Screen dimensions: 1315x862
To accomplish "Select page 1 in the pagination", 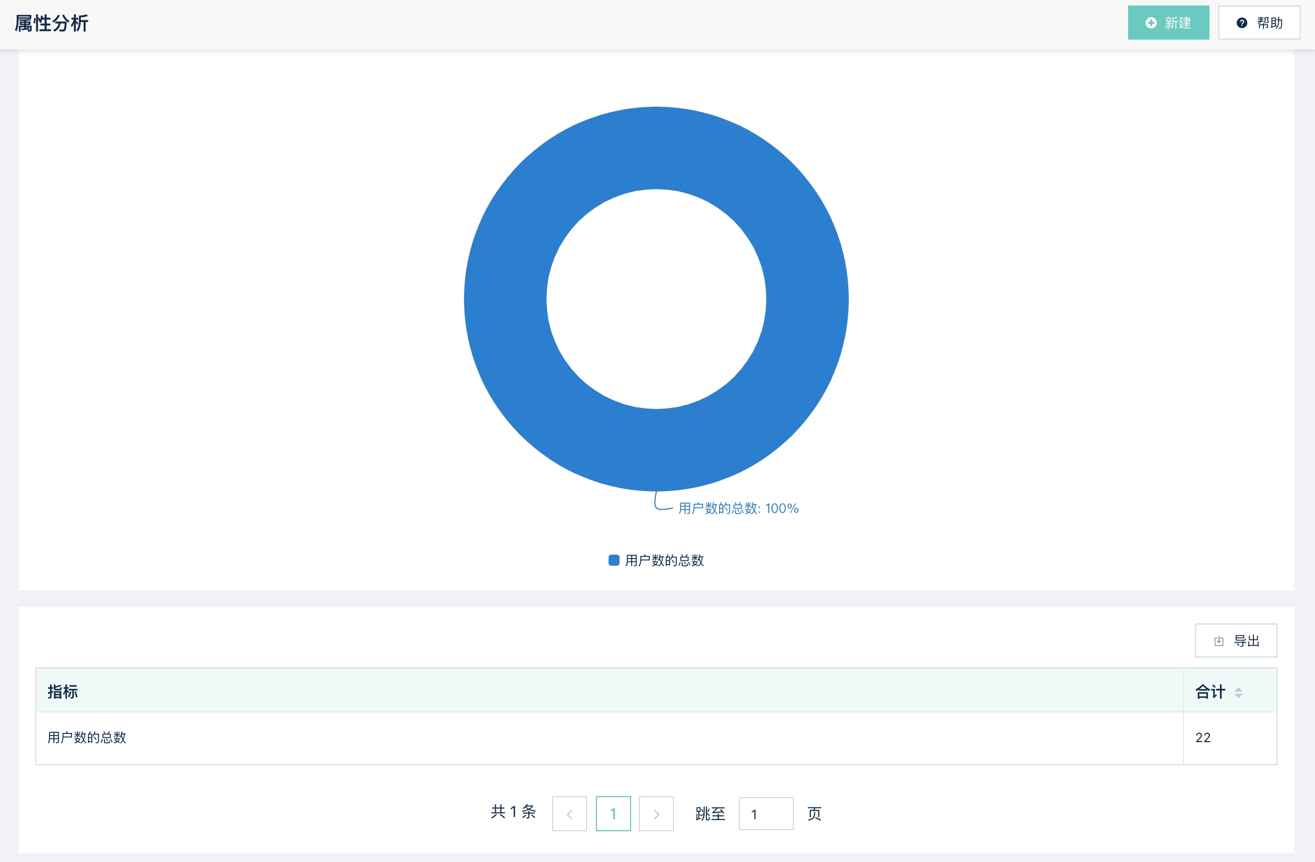I will (x=613, y=814).
